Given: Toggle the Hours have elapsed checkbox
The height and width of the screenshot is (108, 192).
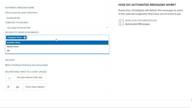Looking at the screenshot, I should click(8, 87).
